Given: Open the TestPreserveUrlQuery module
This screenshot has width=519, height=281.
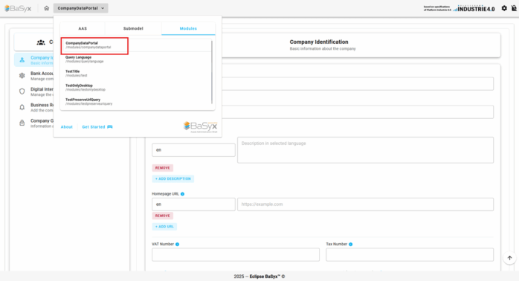Looking at the screenshot, I should (x=136, y=102).
